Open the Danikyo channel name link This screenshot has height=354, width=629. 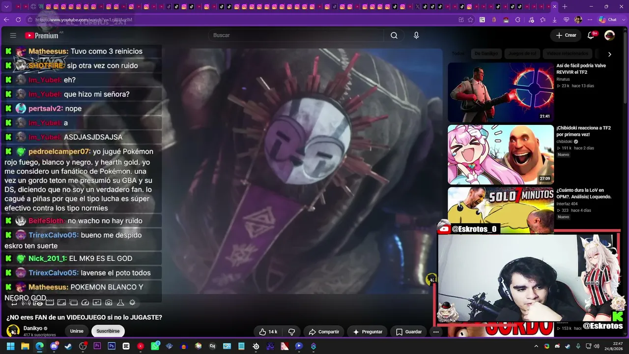pyautogui.click(x=32, y=328)
